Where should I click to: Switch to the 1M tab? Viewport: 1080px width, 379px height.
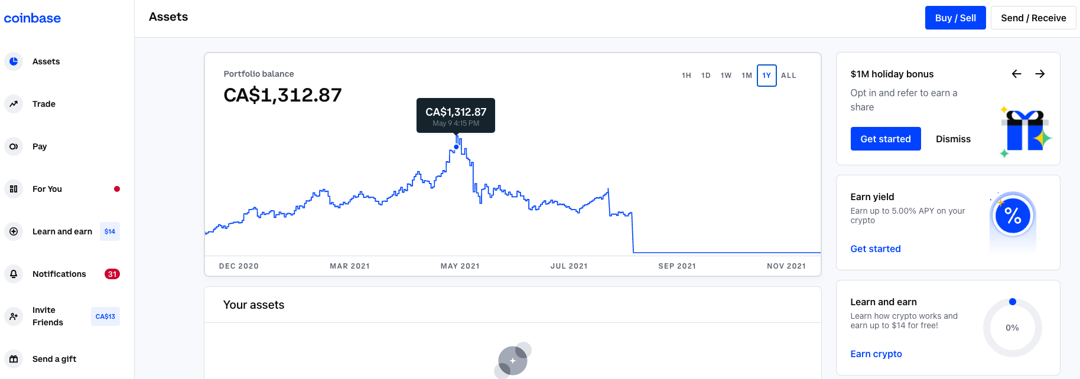(x=746, y=76)
